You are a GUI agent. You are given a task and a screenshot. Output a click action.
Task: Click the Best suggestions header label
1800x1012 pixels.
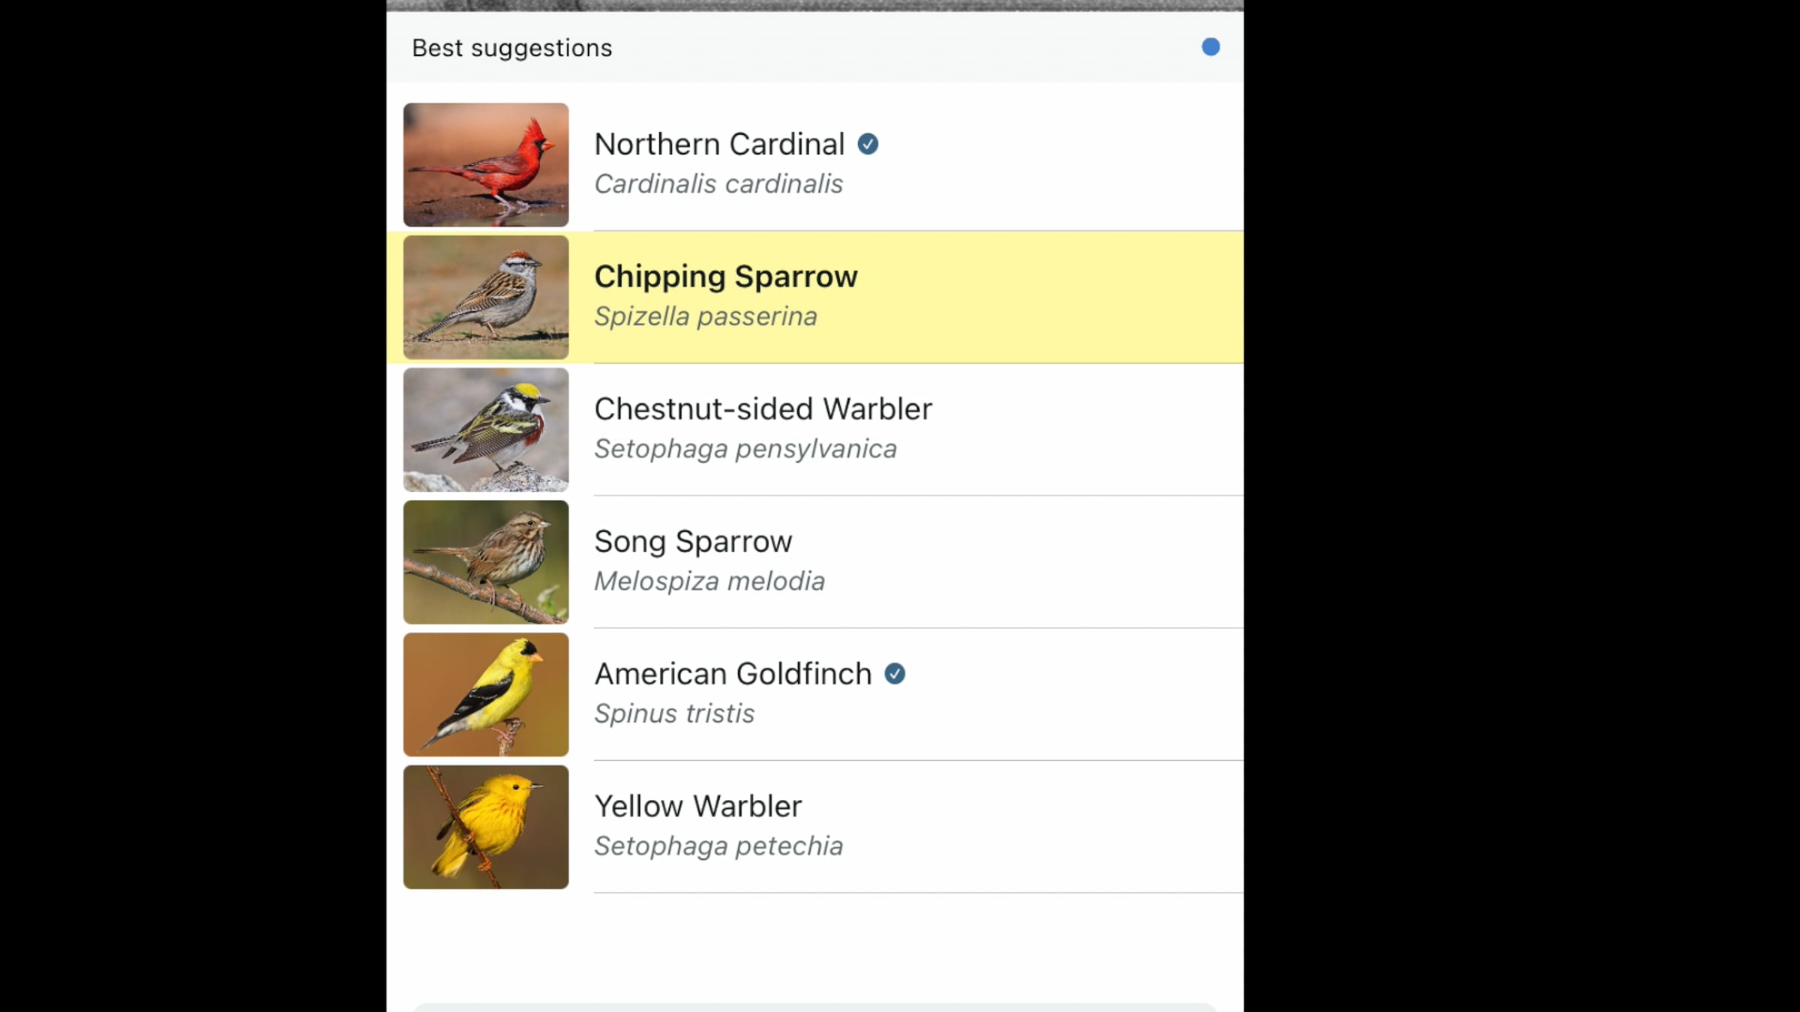(x=512, y=48)
